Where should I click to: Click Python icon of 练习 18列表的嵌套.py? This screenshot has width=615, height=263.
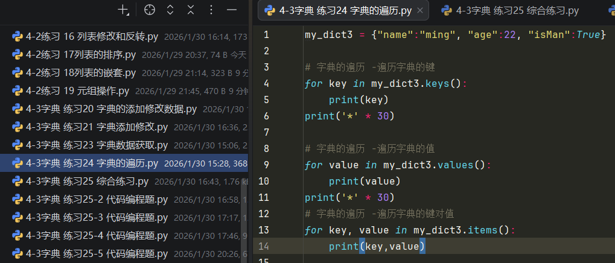17,73
